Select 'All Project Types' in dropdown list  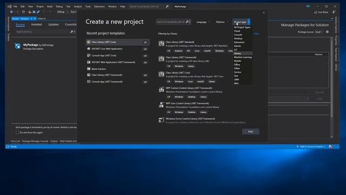click(242, 28)
